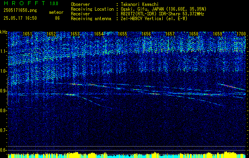
Task: Click the timestamp 25.05.17 16:50
Action: pyautogui.click(x=20, y=18)
